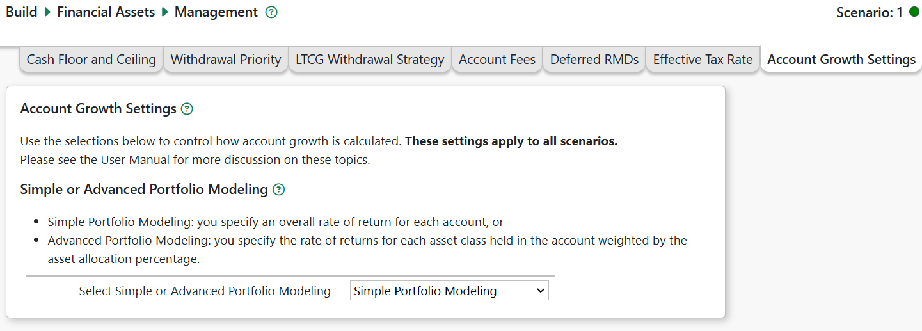Image resolution: width=922 pixels, height=331 pixels.
Task: Switch to Cash Floor and Ceiling tab
Action: [91, 60]
